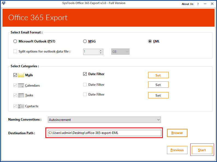This screenshot has width=217, height=162.
Task: Open the About Us link
Action: 187,4
